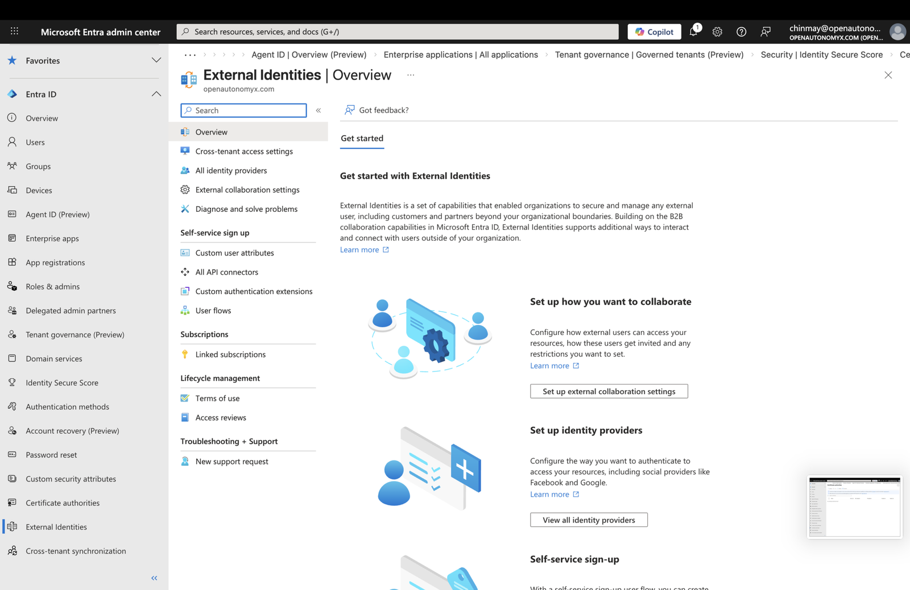Collapse the left navigation sidebar

[154, 578]
